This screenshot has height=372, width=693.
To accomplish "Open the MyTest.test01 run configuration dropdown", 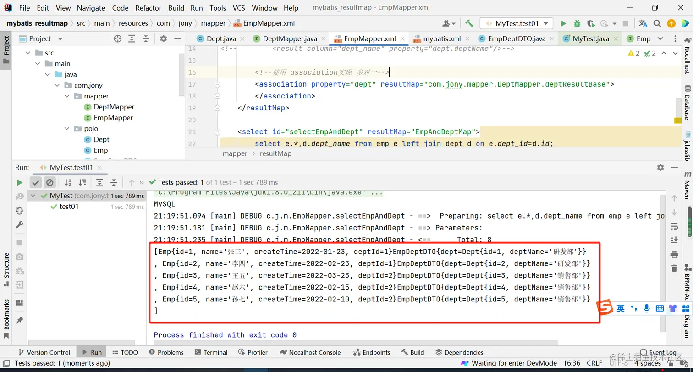I will coord(517,23).
